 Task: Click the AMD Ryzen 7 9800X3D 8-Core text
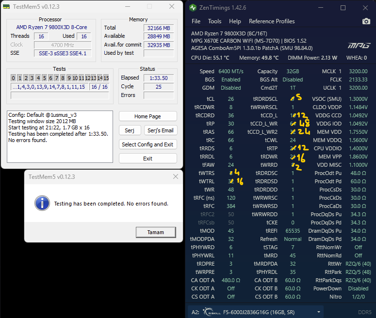51,27
